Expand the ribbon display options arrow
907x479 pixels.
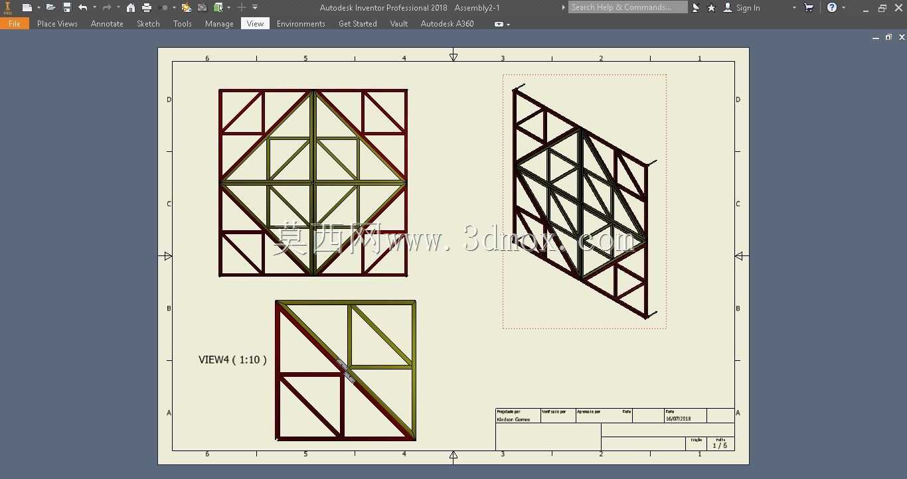pos(509,25)
